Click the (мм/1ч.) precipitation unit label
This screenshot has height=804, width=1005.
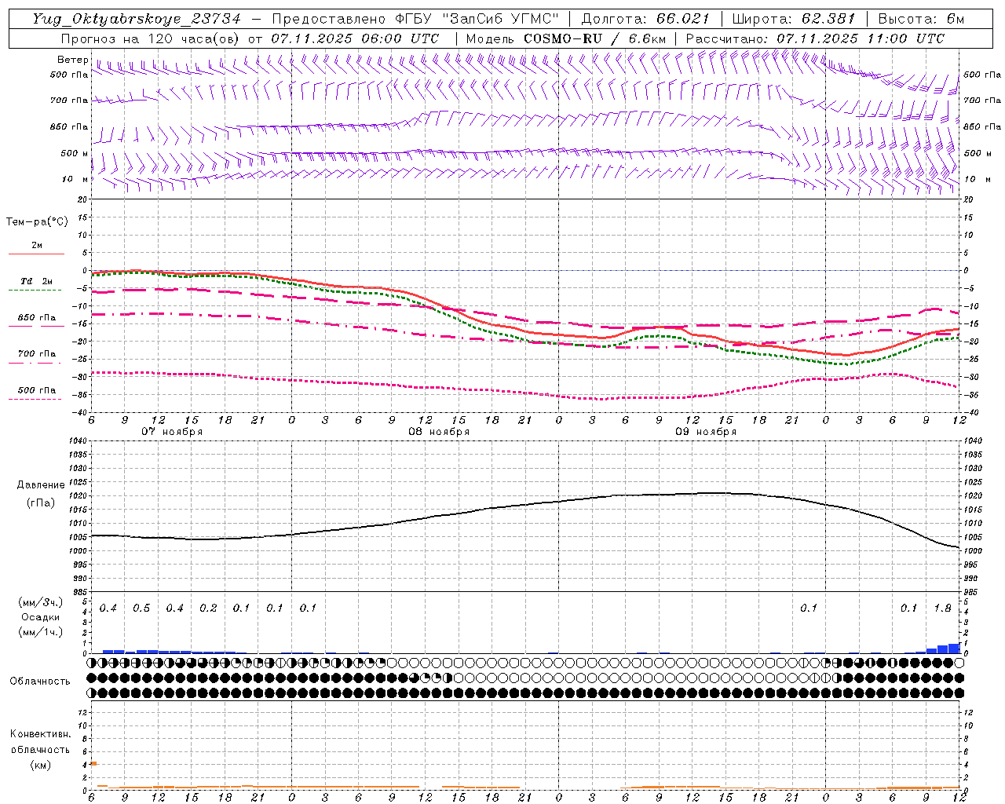pyautogui.click(x=40, y=632)
